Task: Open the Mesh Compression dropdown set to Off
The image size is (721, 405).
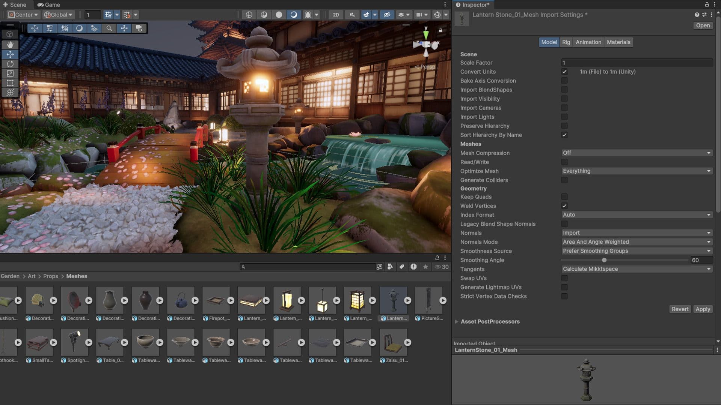Action: click(636, 153)
